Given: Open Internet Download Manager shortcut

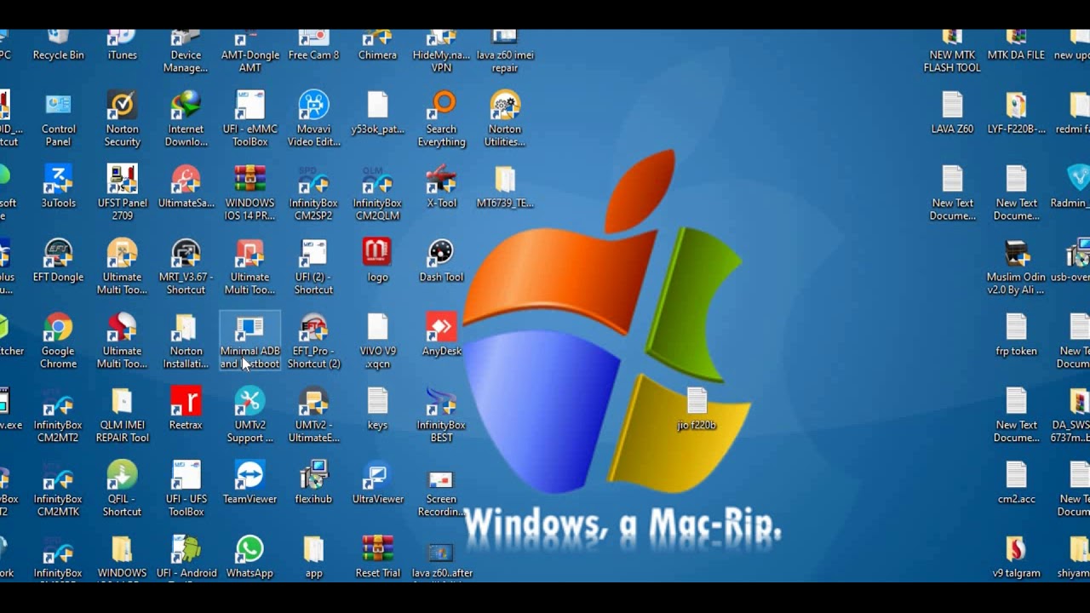Looking at the screenshot, I should (186, 119).
